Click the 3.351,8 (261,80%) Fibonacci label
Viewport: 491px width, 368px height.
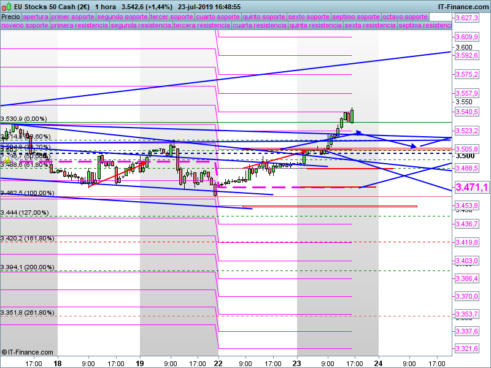(x=27, y=313)
